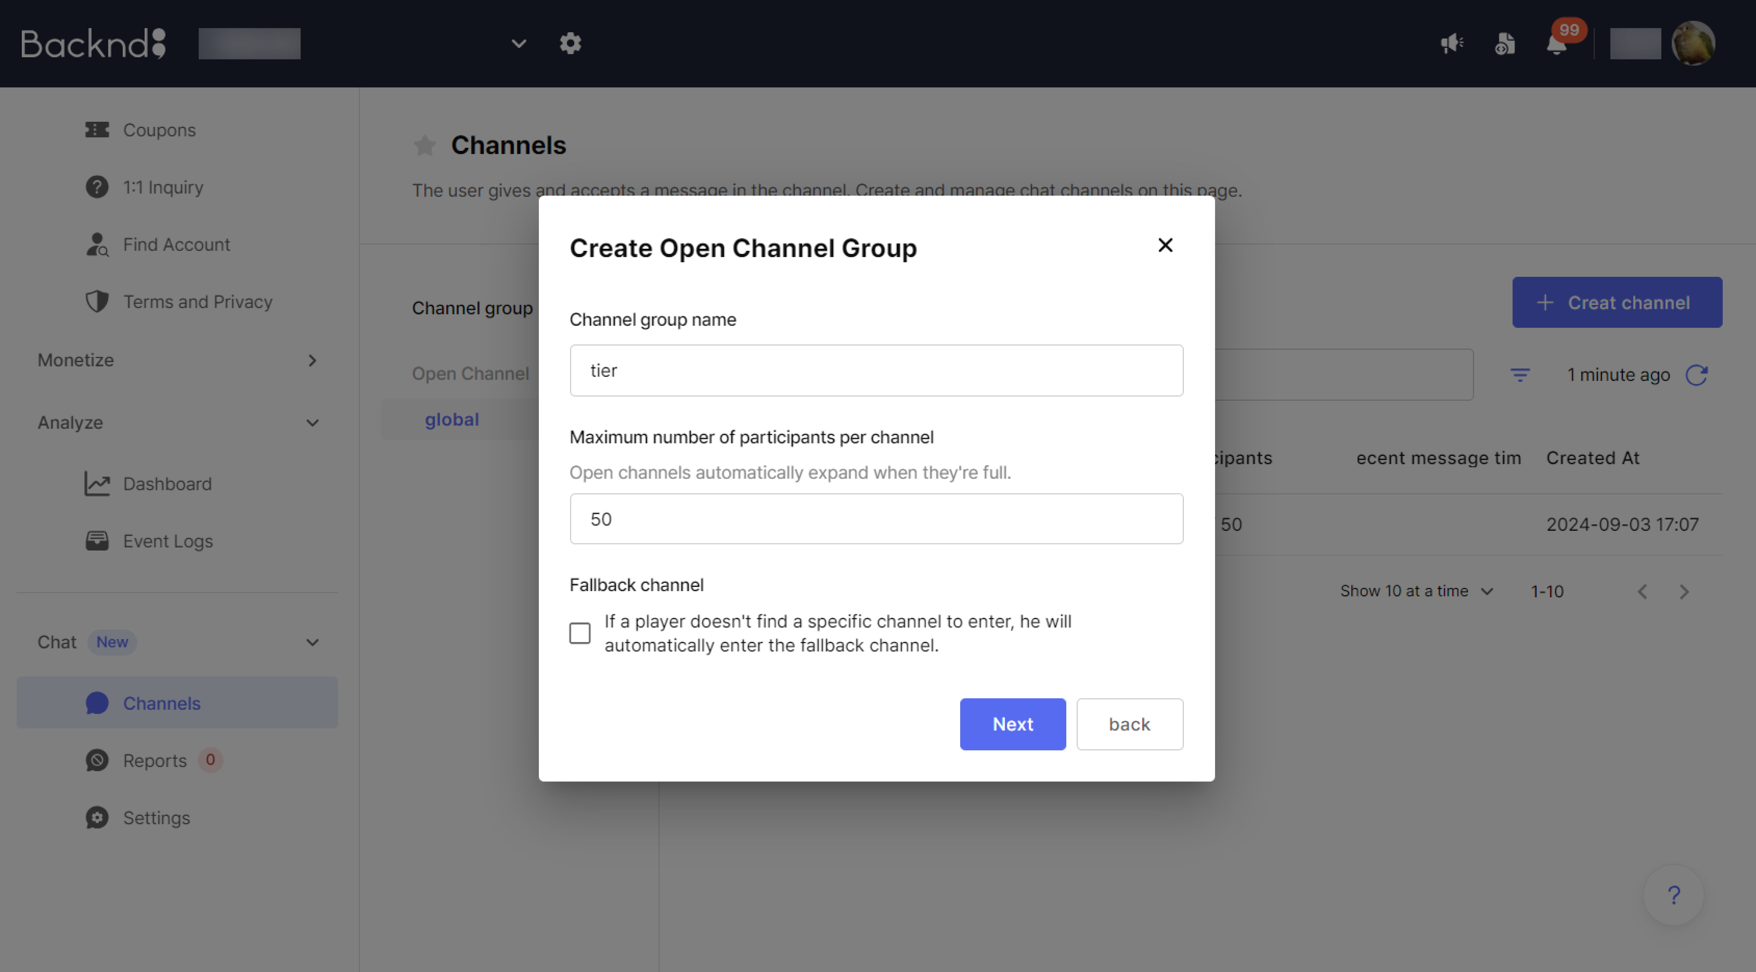1756x972 pixels.
Task: Enable the Fallback channel checkbox
Action: point(580,633)
